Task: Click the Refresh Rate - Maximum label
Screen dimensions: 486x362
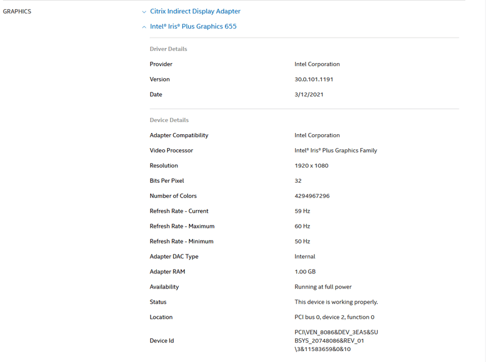Action: pyautogui.click(x=182, y=226)
